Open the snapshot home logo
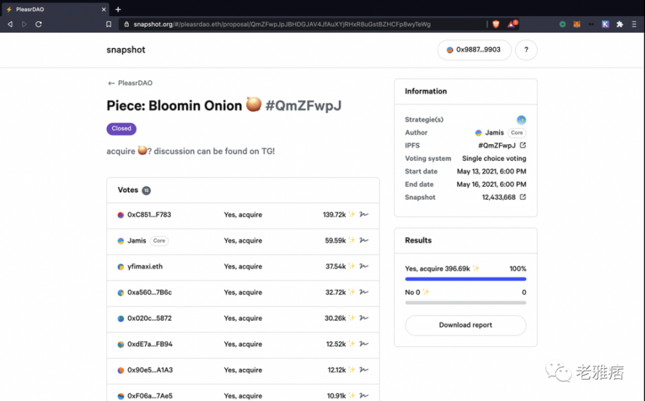Image resolution: width=645 pixels, height=401 pixels. pyautogui.click(x=126, y=50)
